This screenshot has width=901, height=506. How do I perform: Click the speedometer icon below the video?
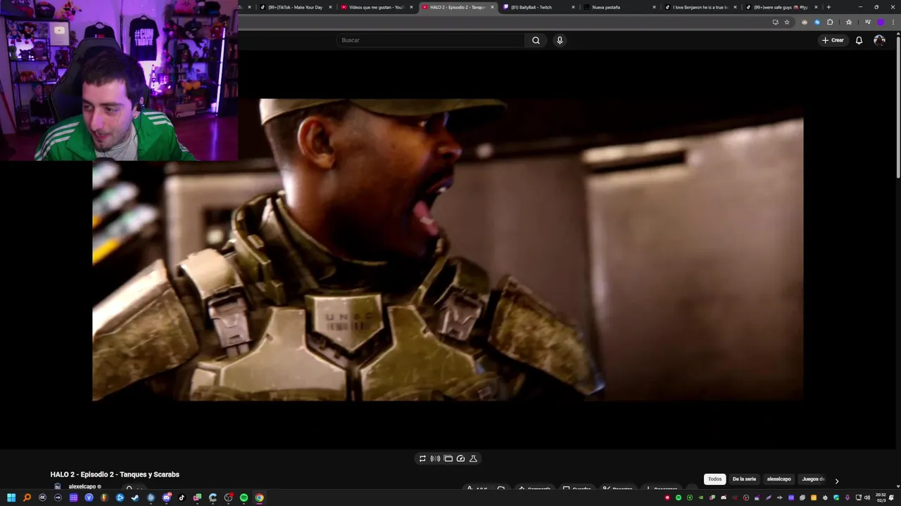(460, 459)
